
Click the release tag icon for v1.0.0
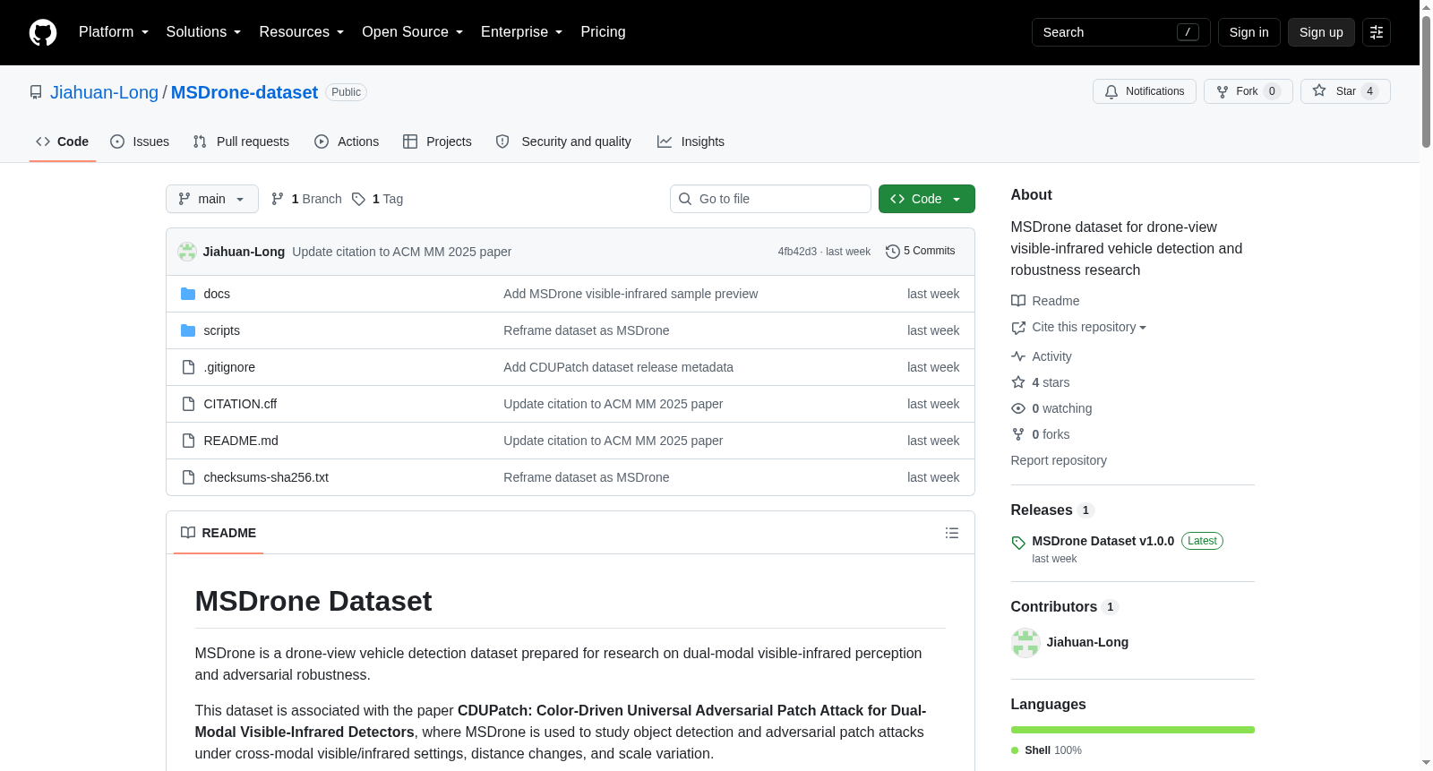(1018, 543)
